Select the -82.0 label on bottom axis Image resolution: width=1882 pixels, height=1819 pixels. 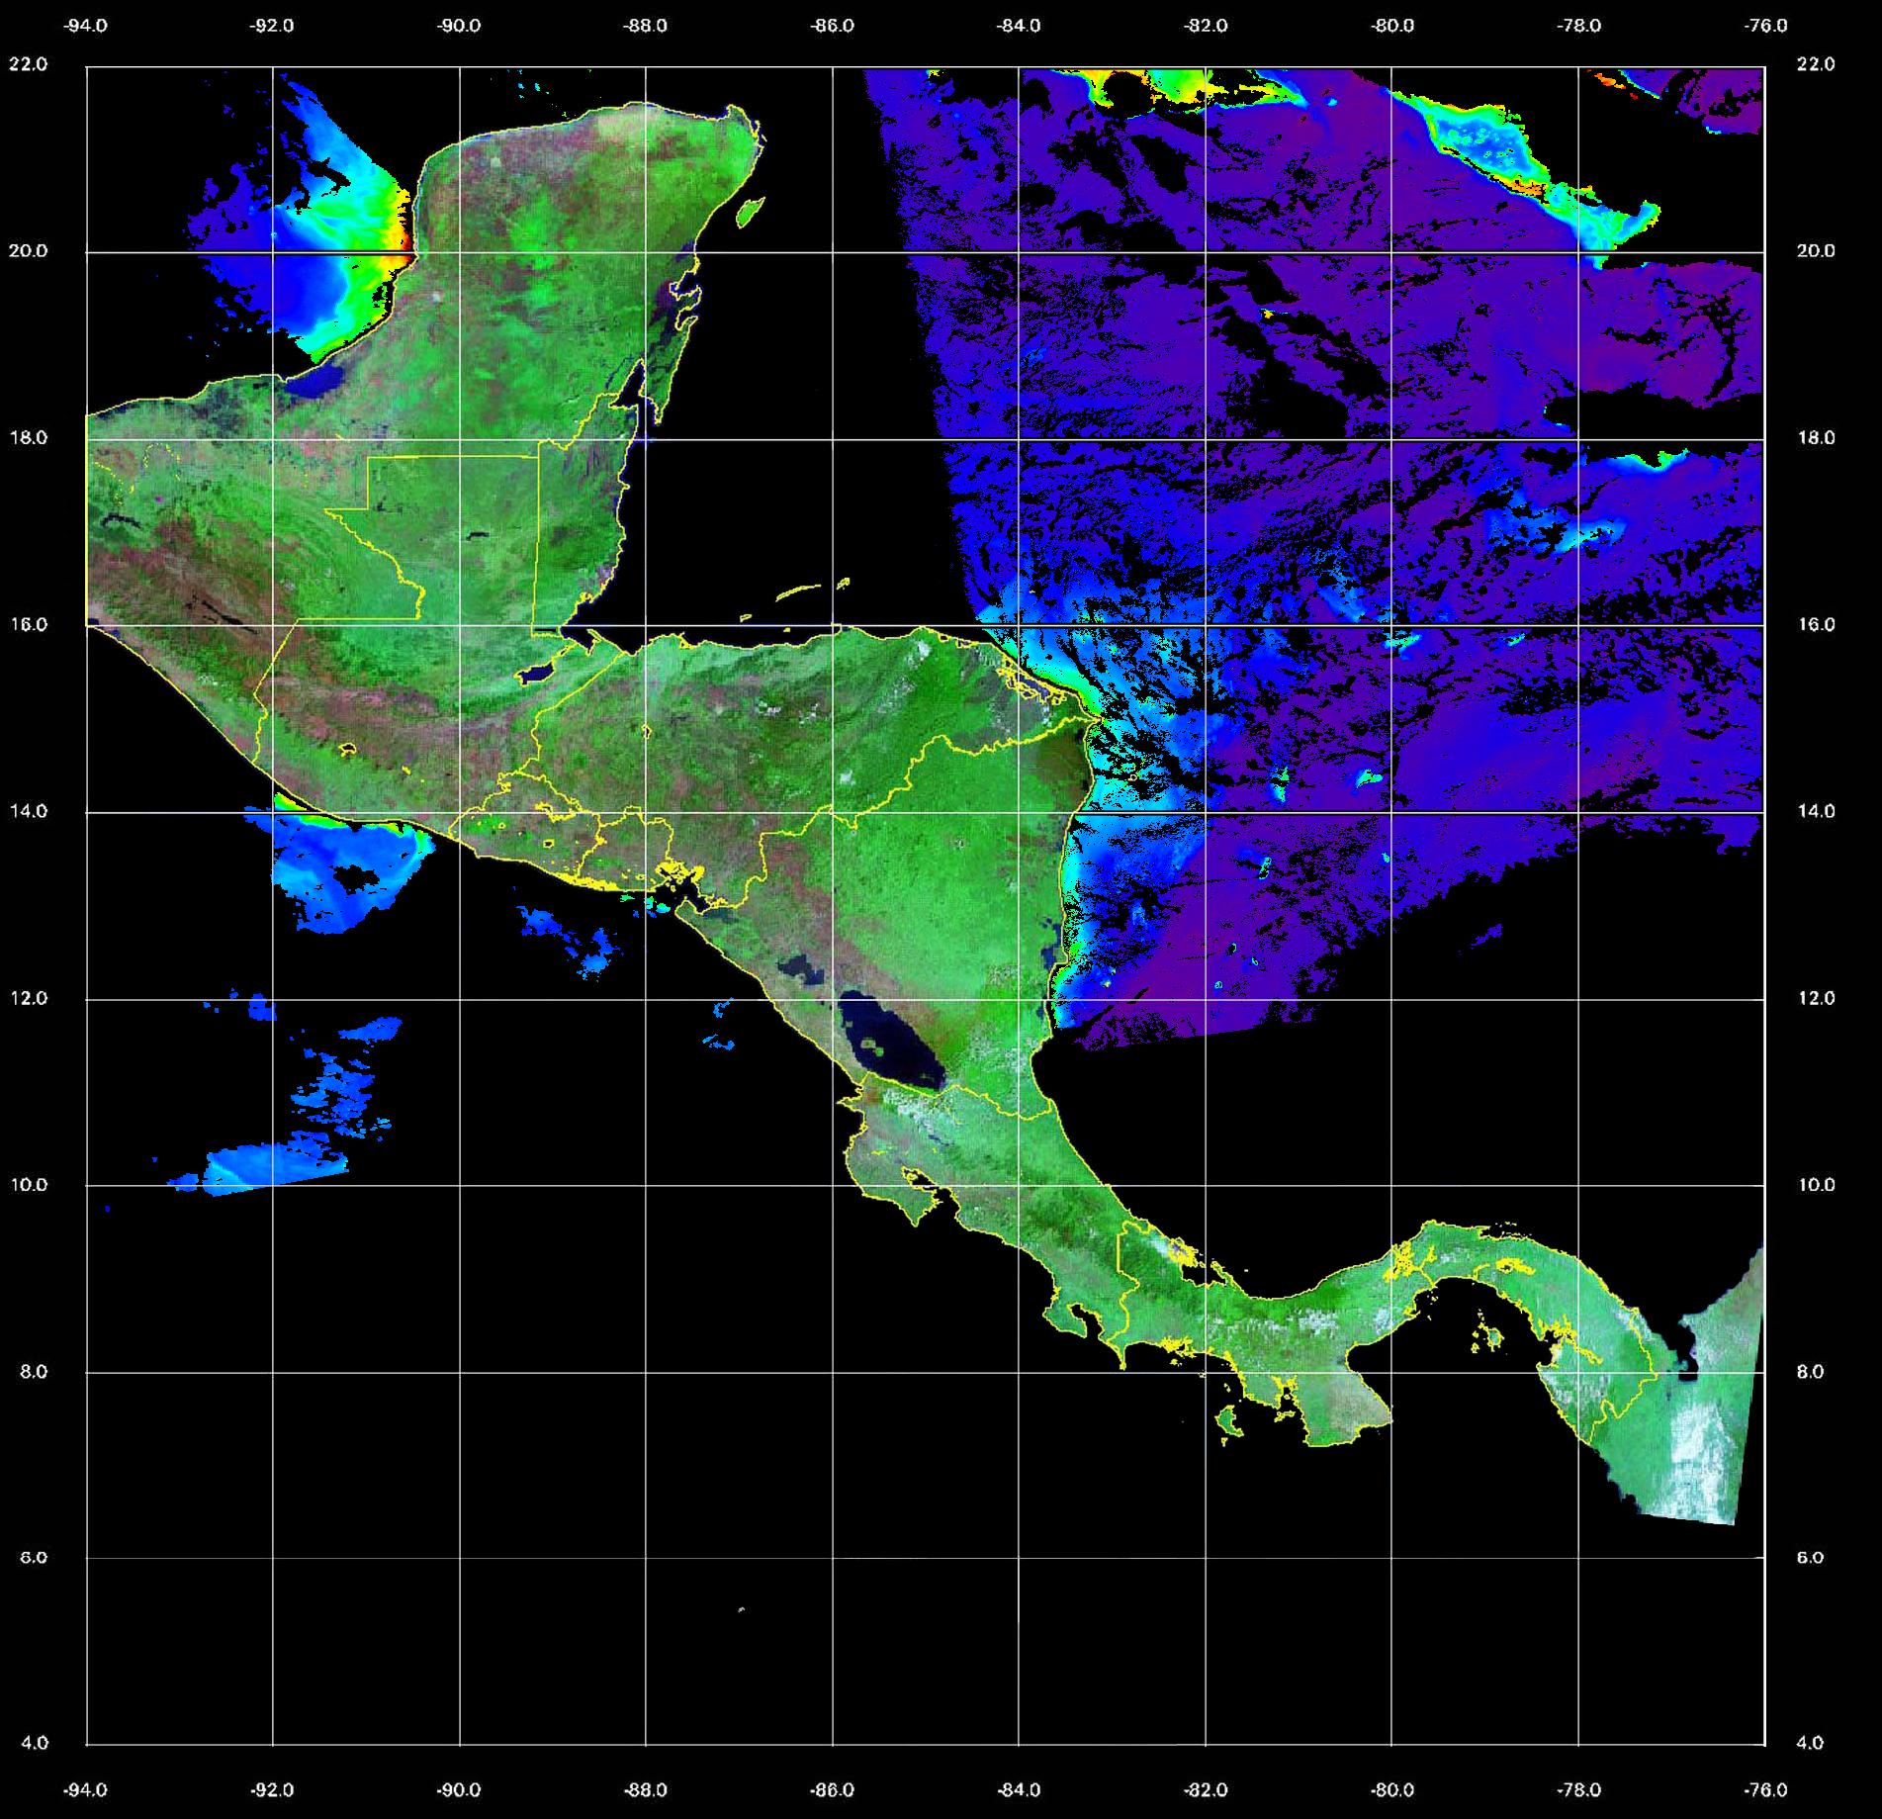[1206, 1790]
